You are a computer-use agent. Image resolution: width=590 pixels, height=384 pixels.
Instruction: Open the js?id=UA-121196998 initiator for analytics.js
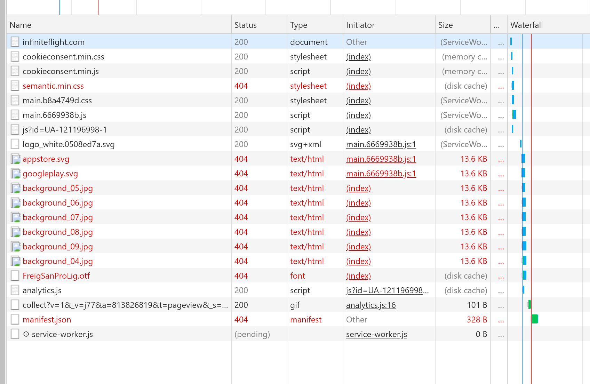point(387,290)
